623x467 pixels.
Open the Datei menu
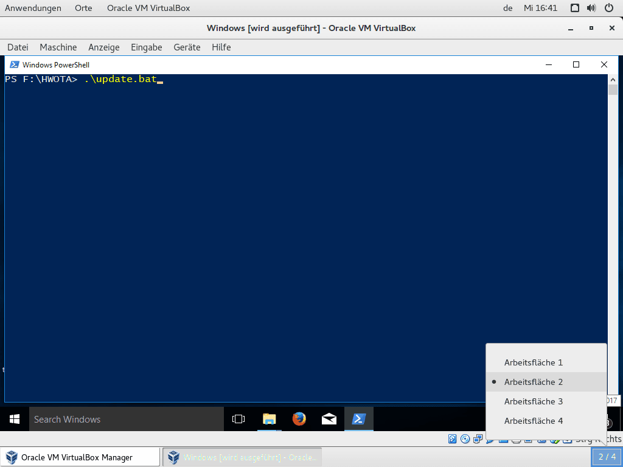18,47
